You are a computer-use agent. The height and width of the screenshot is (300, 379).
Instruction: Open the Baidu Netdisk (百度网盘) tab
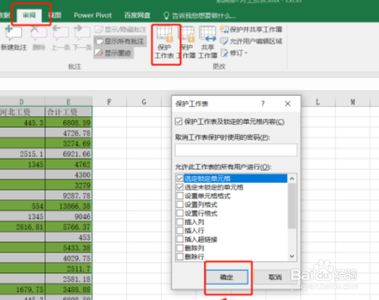click(x=137, y=15)
